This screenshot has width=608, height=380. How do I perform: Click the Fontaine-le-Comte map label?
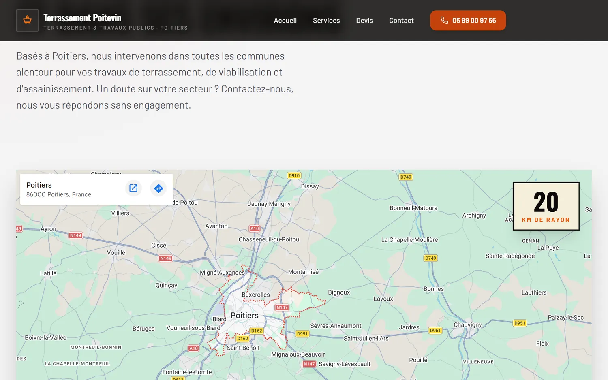[187, 372]
